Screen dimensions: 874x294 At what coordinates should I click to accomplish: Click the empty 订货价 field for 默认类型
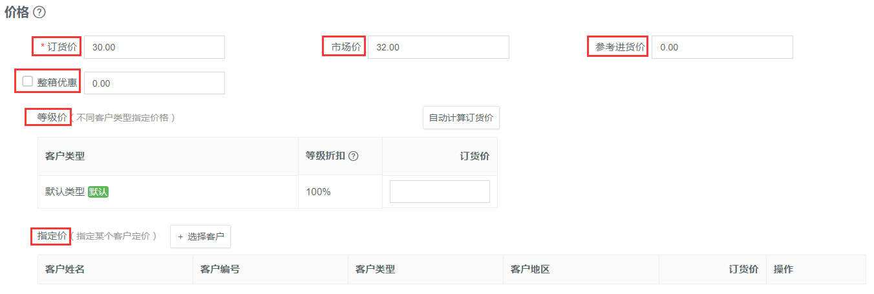pyautogui.click(x=440, y=191)
